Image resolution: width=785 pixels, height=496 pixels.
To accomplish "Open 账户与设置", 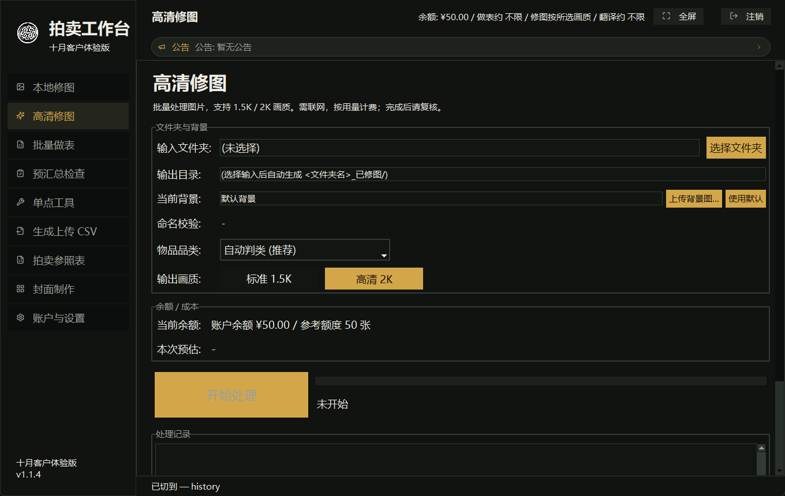I will pos(68,318).
